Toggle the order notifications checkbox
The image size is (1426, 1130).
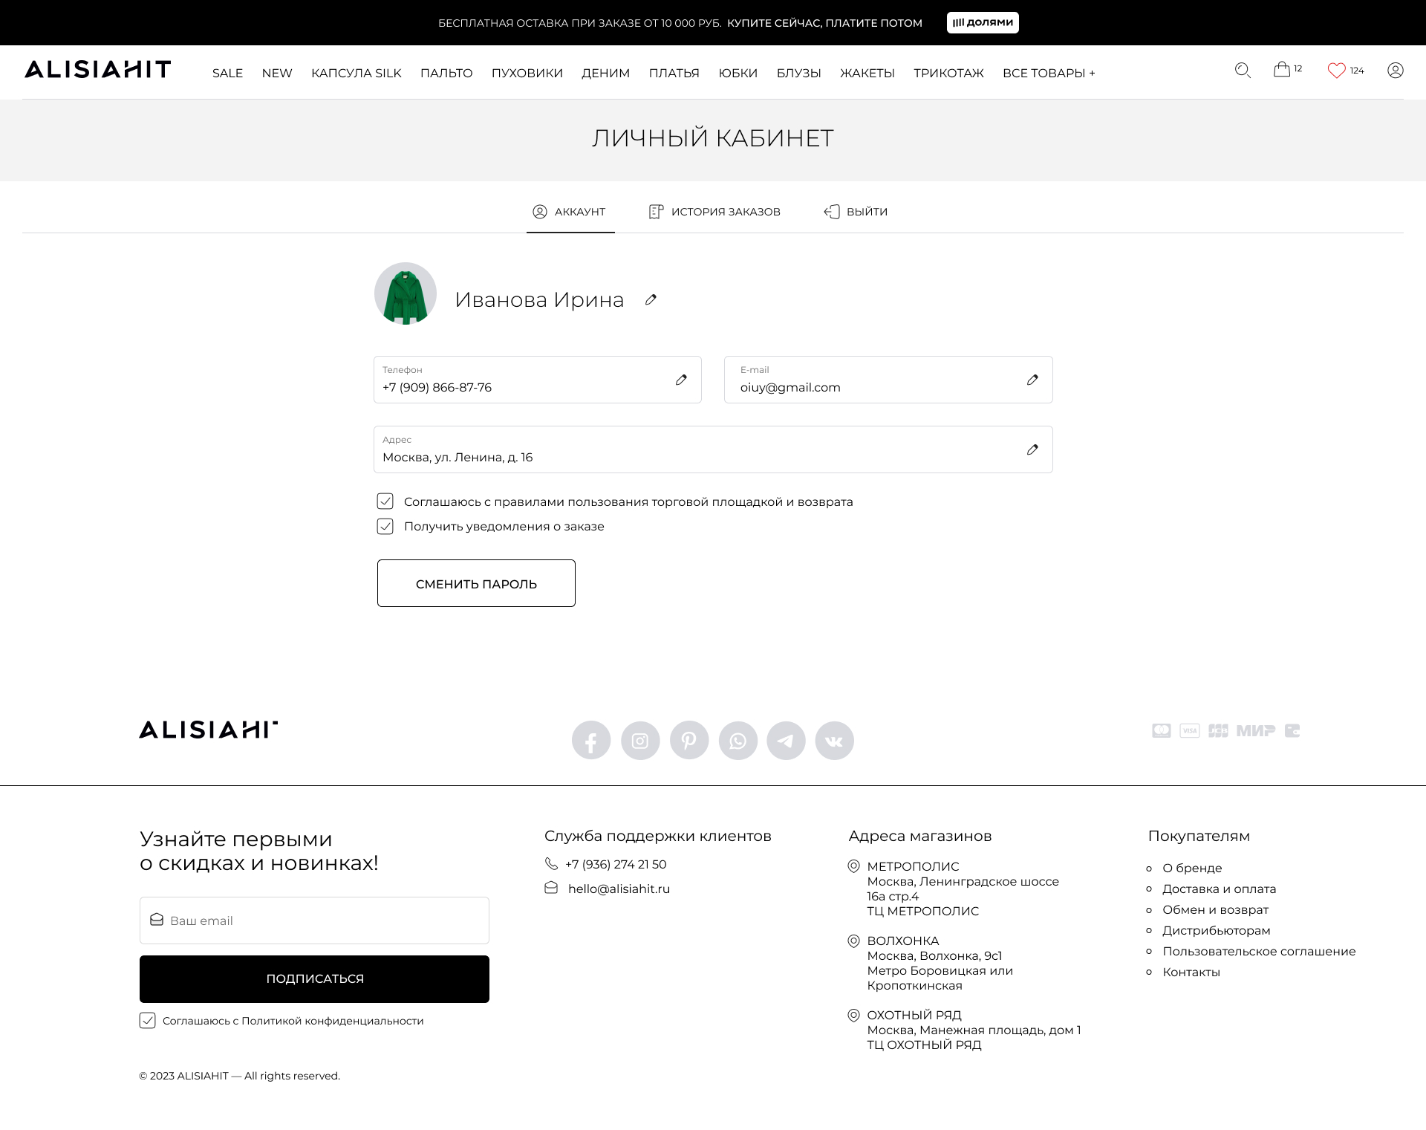(385, 527)
